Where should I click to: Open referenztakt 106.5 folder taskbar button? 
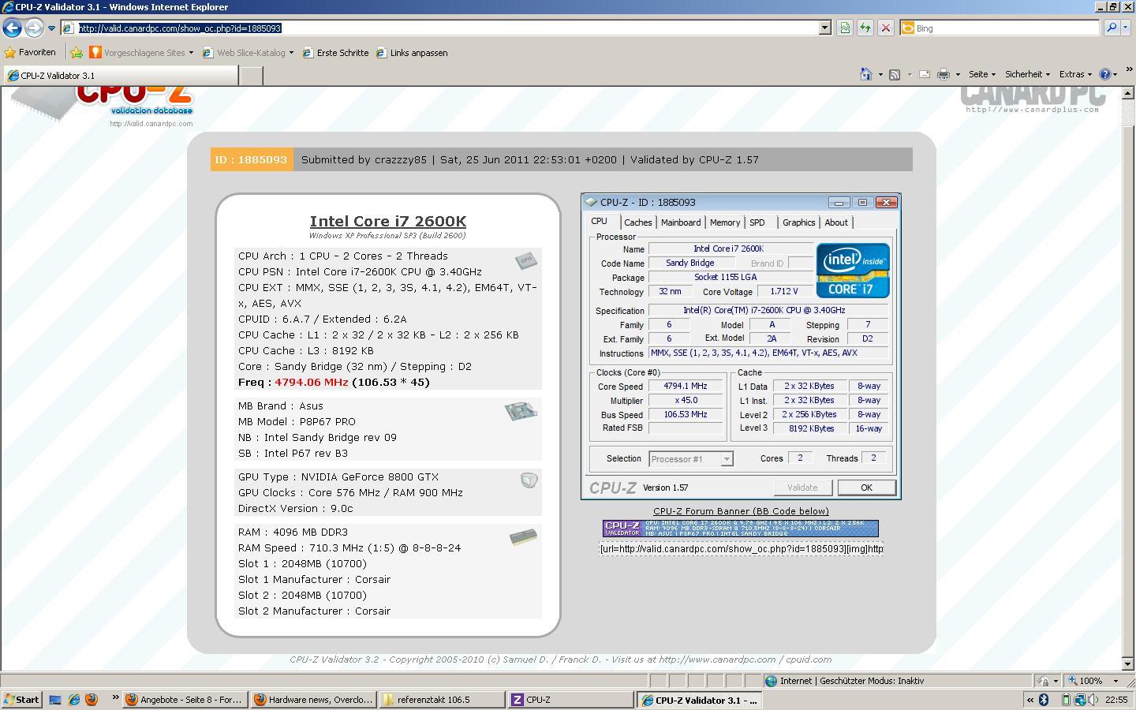[442, 700]
